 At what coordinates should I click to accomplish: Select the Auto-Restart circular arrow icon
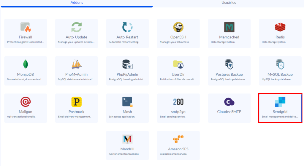coord(127,27)
